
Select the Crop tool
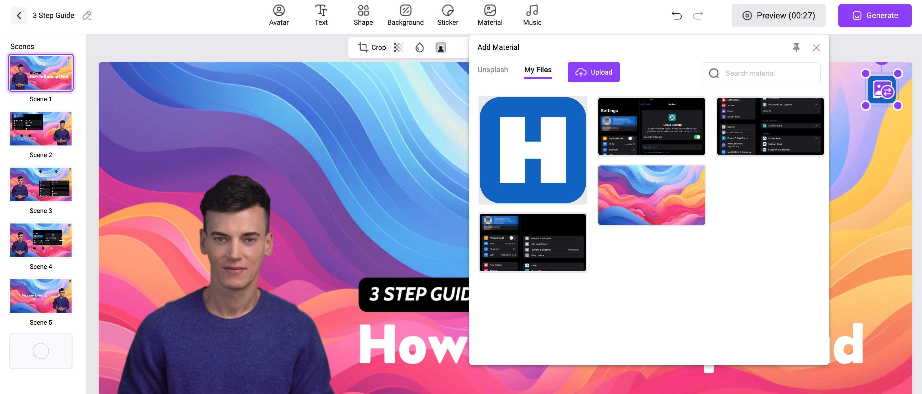click(x=372, y=47)
